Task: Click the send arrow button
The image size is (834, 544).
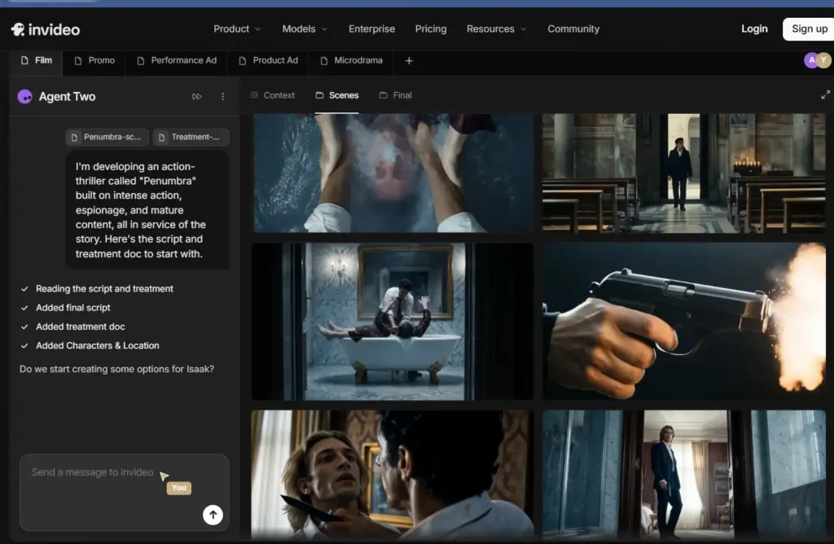Action: click(x=213, y=515)
